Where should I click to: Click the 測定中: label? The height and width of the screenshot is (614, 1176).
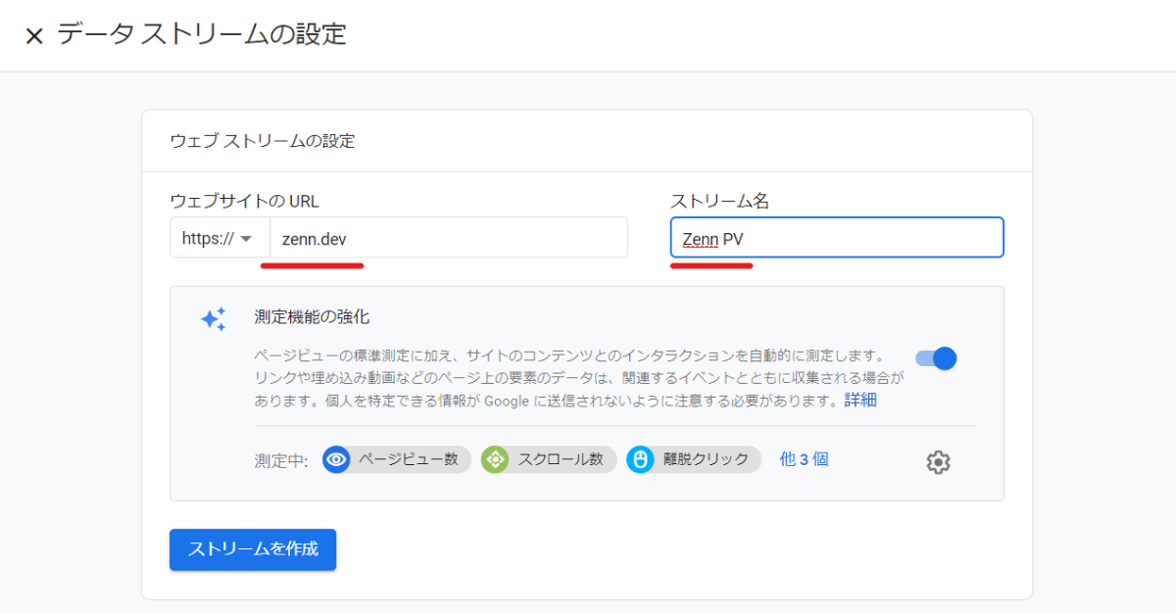point(281,459)
